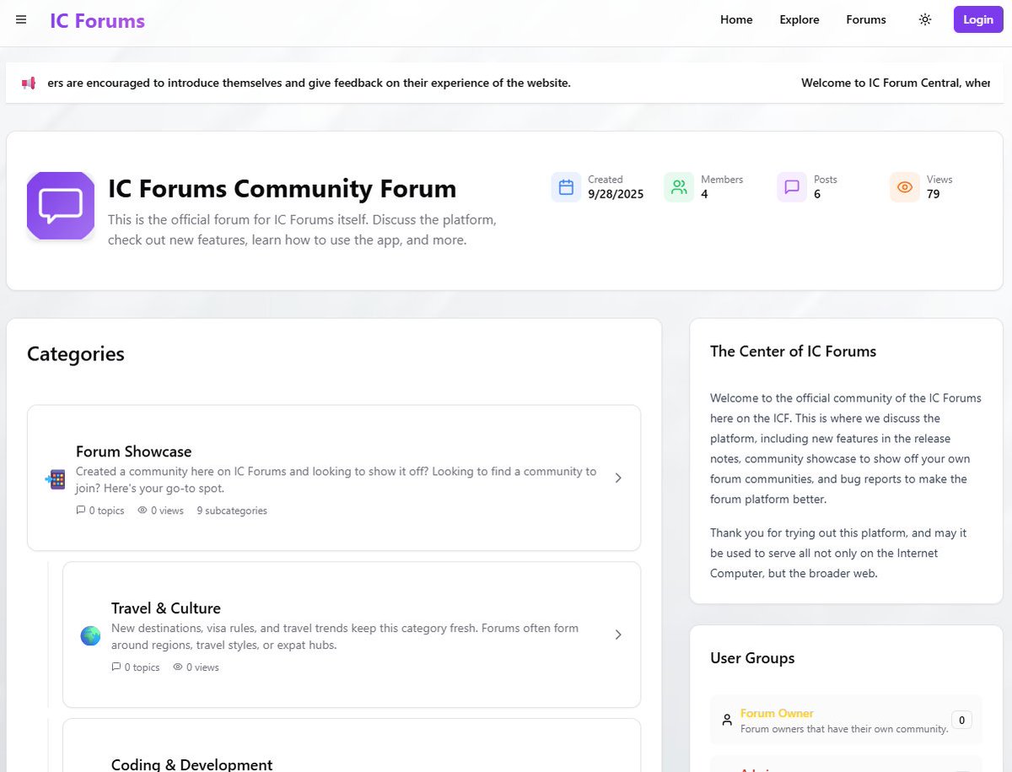This screenshot has width=1012, height=772.
Task: Click the calendar icon beside Created date
Action: (566, 186)
